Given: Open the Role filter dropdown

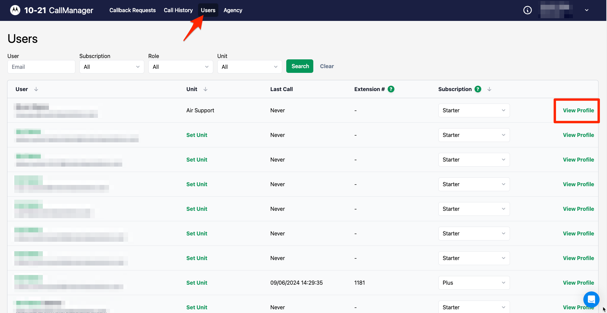Looking at the screenshot, I should point(181,67).
